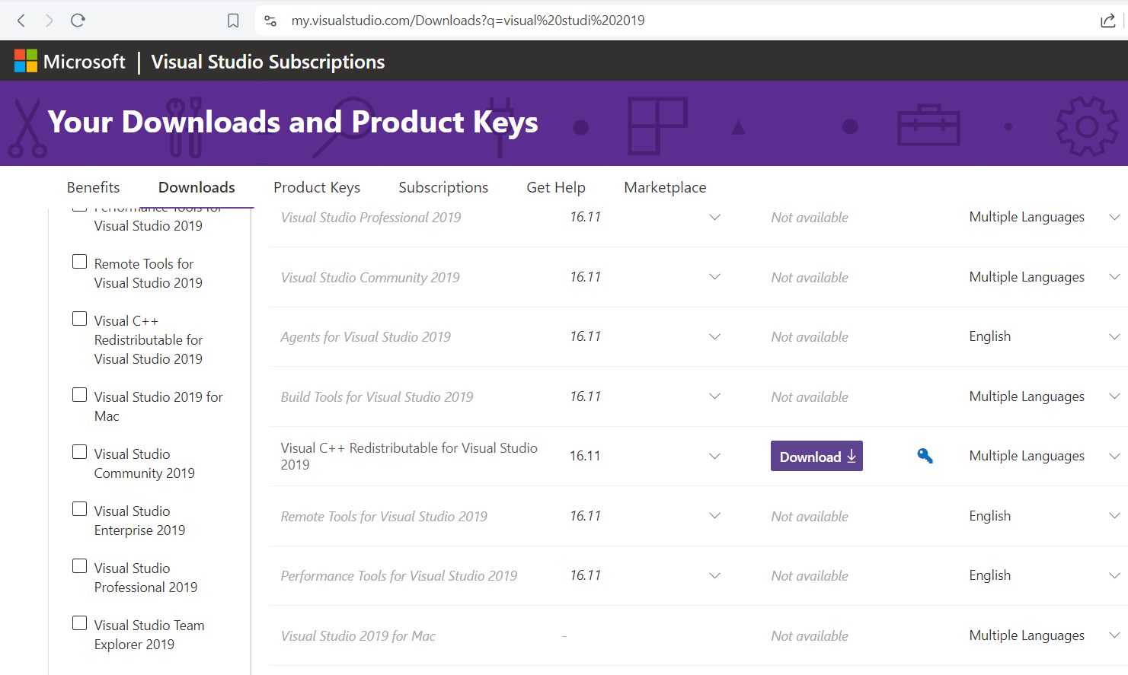Expand version dropdown for Performance Tools row

click(x=714, y=575)
